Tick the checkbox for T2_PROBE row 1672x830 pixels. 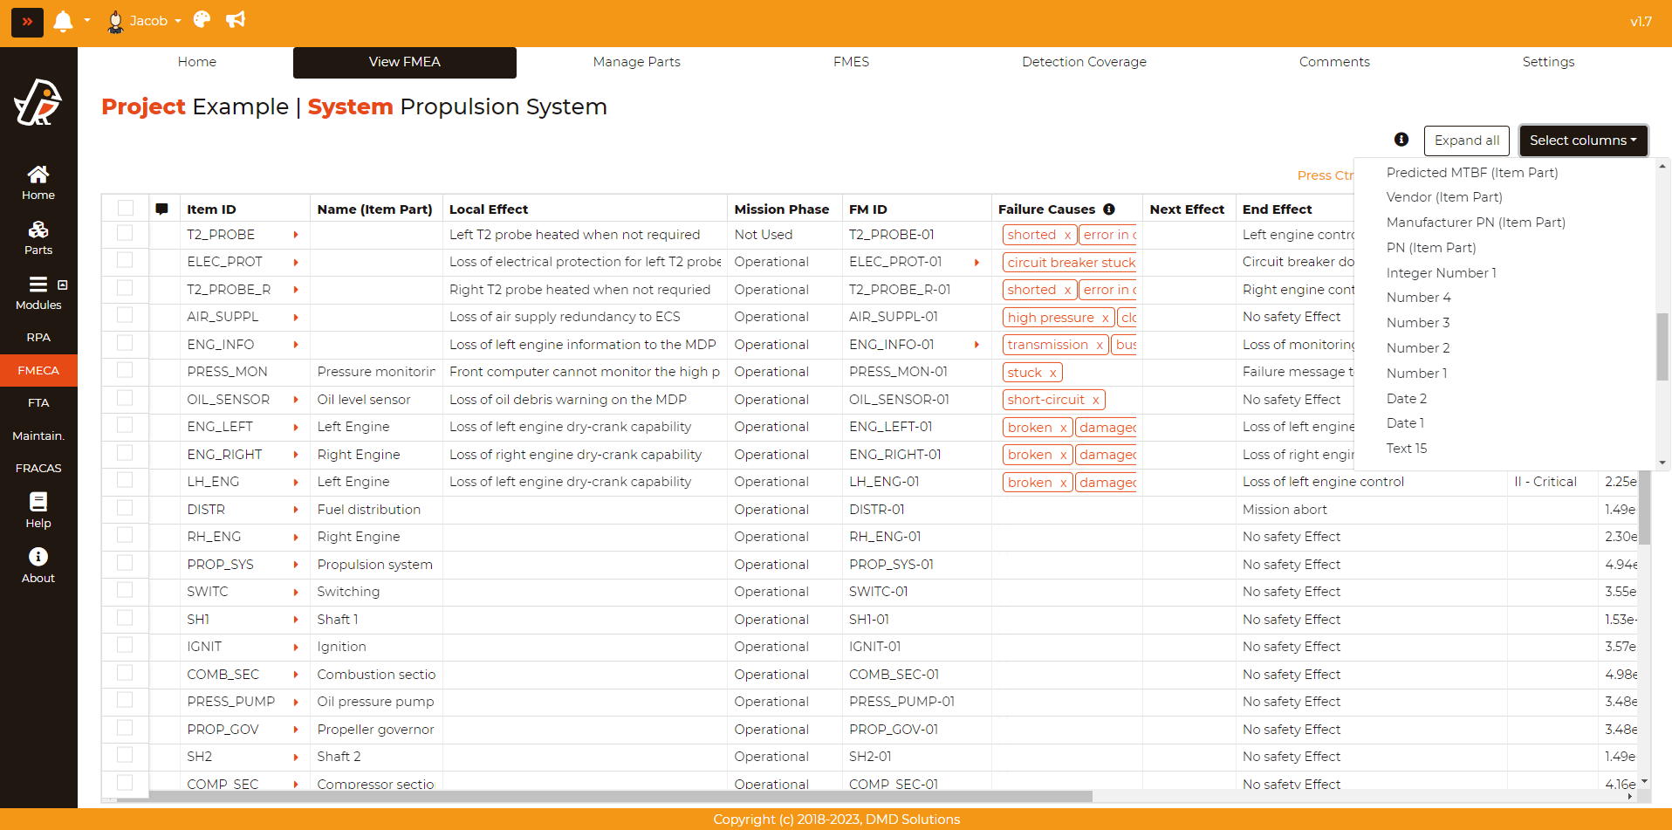coord(125,233)
